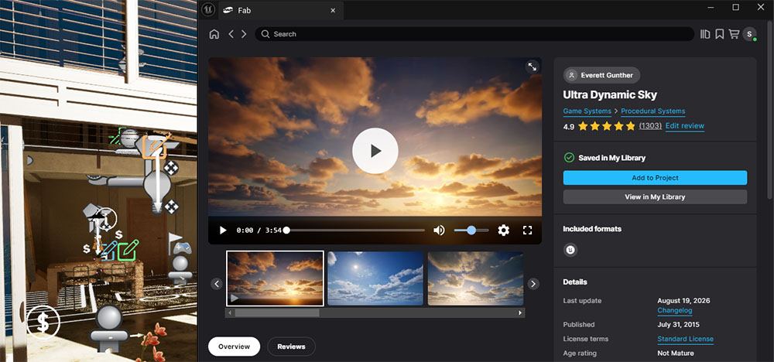
Task: Click the 'July 31, 2015' published date
Action: [x=678, y=325]
